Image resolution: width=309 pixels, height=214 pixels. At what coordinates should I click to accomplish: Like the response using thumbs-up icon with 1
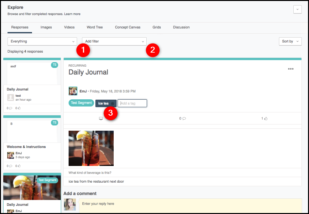[266, 118]
